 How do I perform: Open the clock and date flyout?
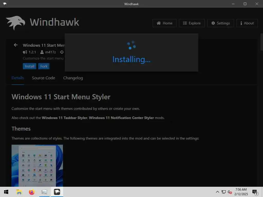coord(241,192)
